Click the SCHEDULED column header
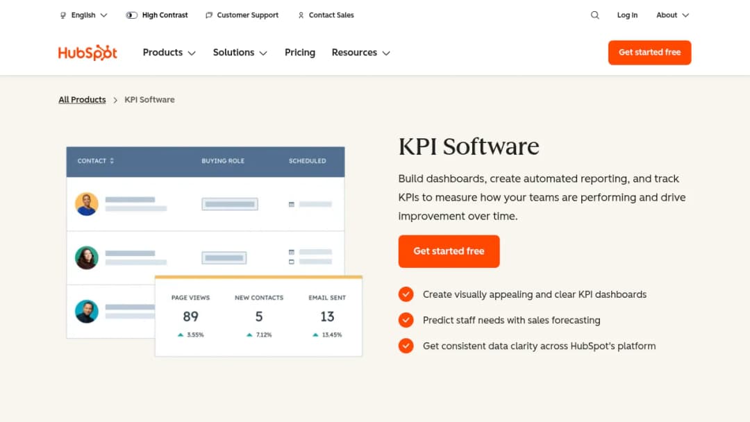 (307, 161)
